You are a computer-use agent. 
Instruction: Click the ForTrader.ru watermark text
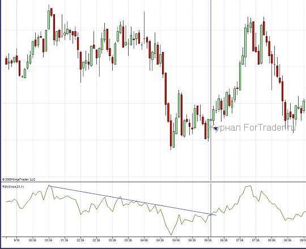coord(253,128)
